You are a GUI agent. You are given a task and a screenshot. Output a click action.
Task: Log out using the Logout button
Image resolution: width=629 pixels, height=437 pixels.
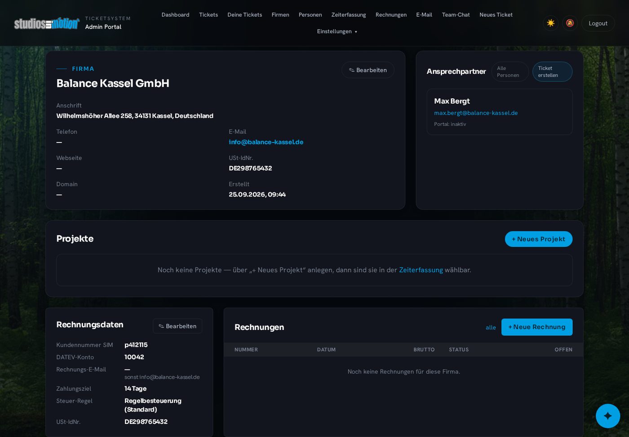point(598,23)
